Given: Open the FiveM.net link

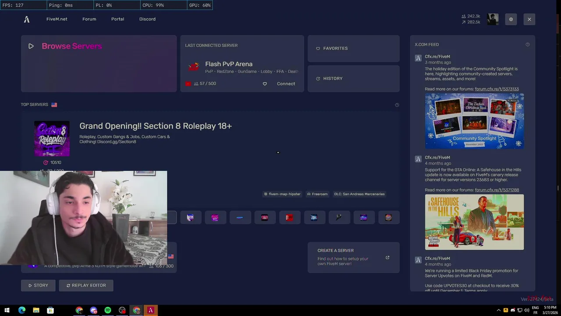Looking at the screenshot, I should [x=57, y=19].
